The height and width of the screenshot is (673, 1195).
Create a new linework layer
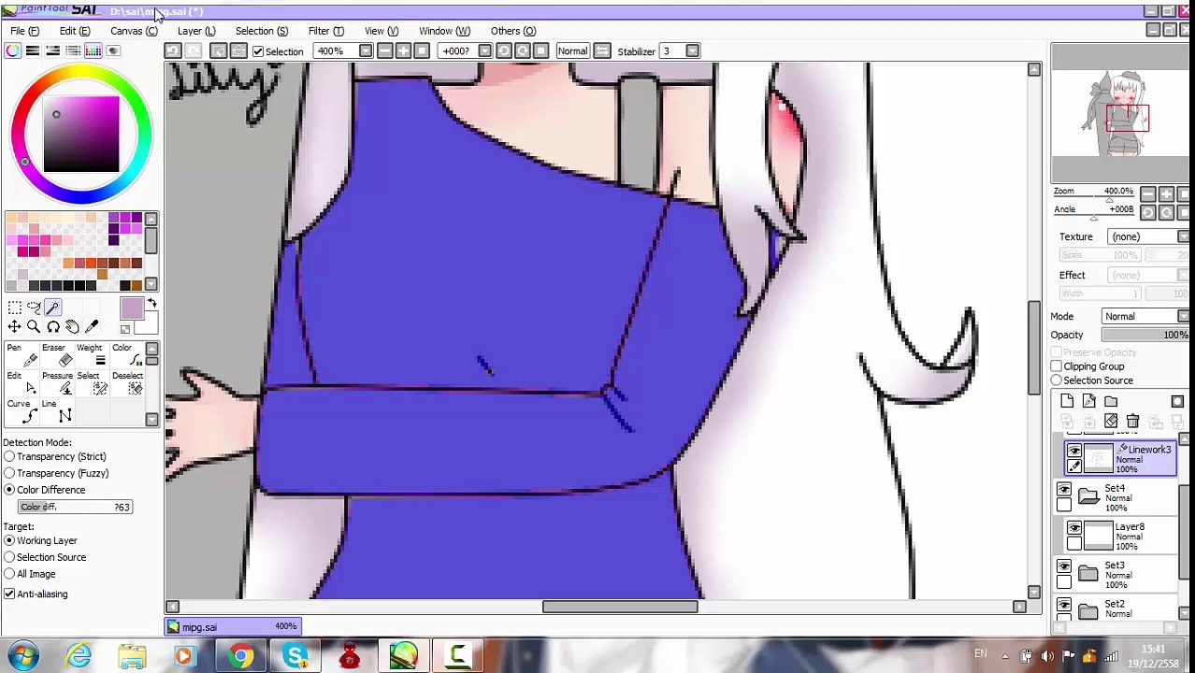point(1088,401)
